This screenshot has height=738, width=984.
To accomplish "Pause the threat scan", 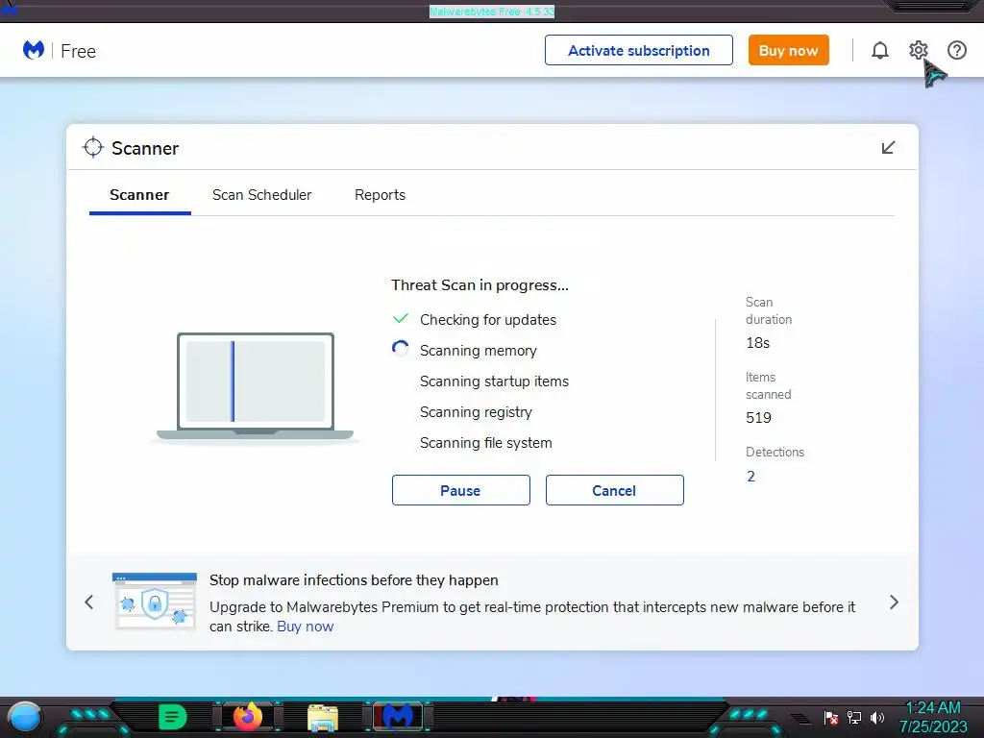I will pyautogui.click(x=460, y=490).
